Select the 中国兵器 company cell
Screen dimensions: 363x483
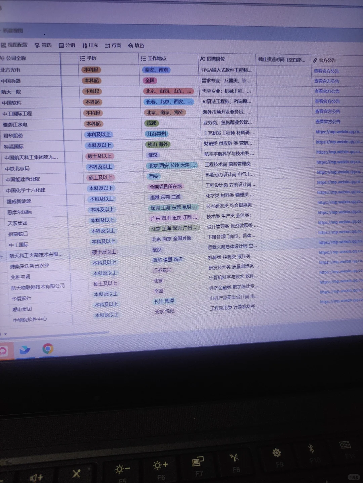[11, 81]
